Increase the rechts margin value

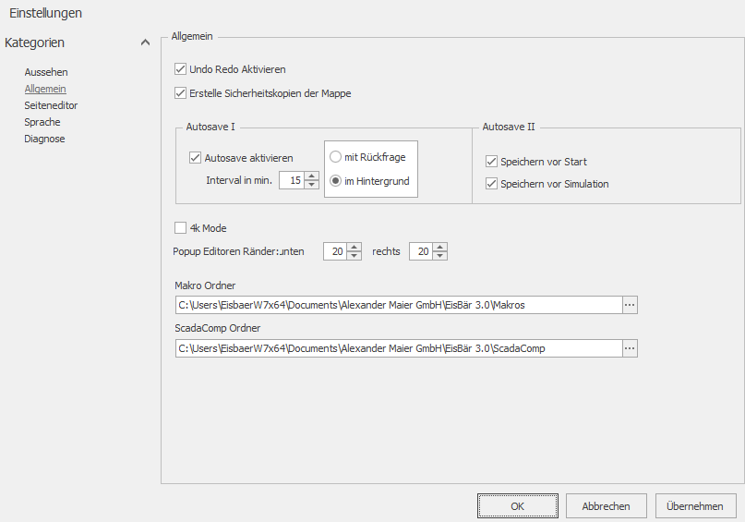pos(440,248)
